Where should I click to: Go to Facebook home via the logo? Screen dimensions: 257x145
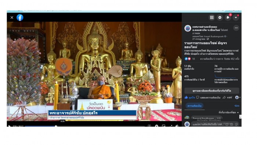pyautogui.click(x=20, y=17)
